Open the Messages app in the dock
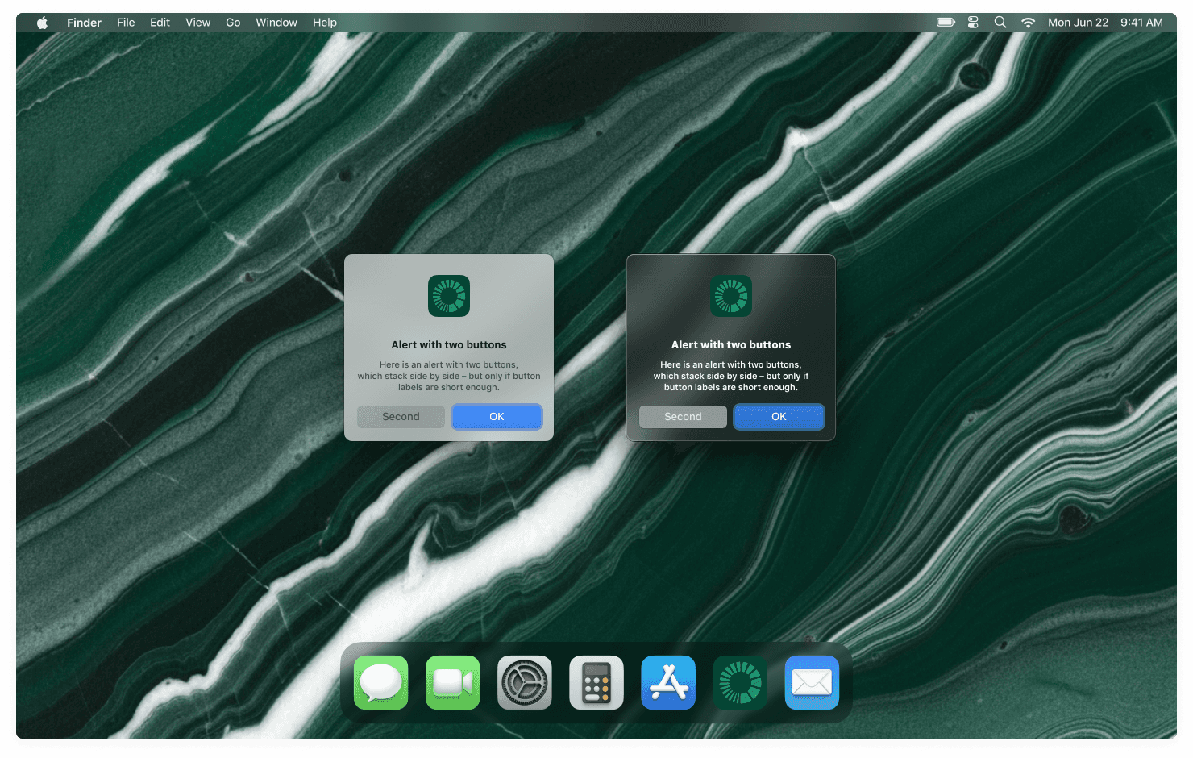Viewport: 1193px width, 758px height. (380, 682)
